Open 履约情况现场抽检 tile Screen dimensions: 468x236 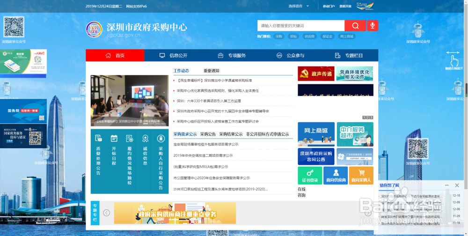click(x=130, y=162)
